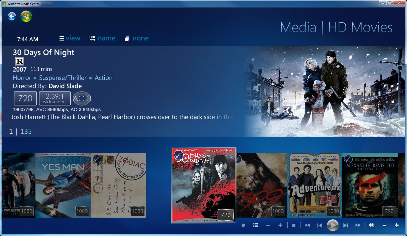The width and height of the screenshot is (407, 236).
Task: Click the stacked pages icon beside none
Action: 127,38
